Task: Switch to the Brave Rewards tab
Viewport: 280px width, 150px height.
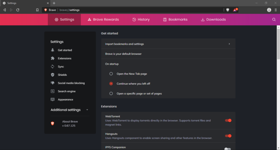Action: coord(103,19)
